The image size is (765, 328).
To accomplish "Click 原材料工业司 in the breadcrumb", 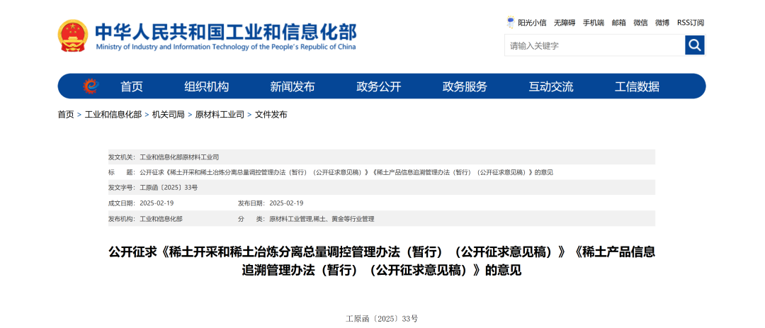I will pyautogui.click(x=220, y=114).
